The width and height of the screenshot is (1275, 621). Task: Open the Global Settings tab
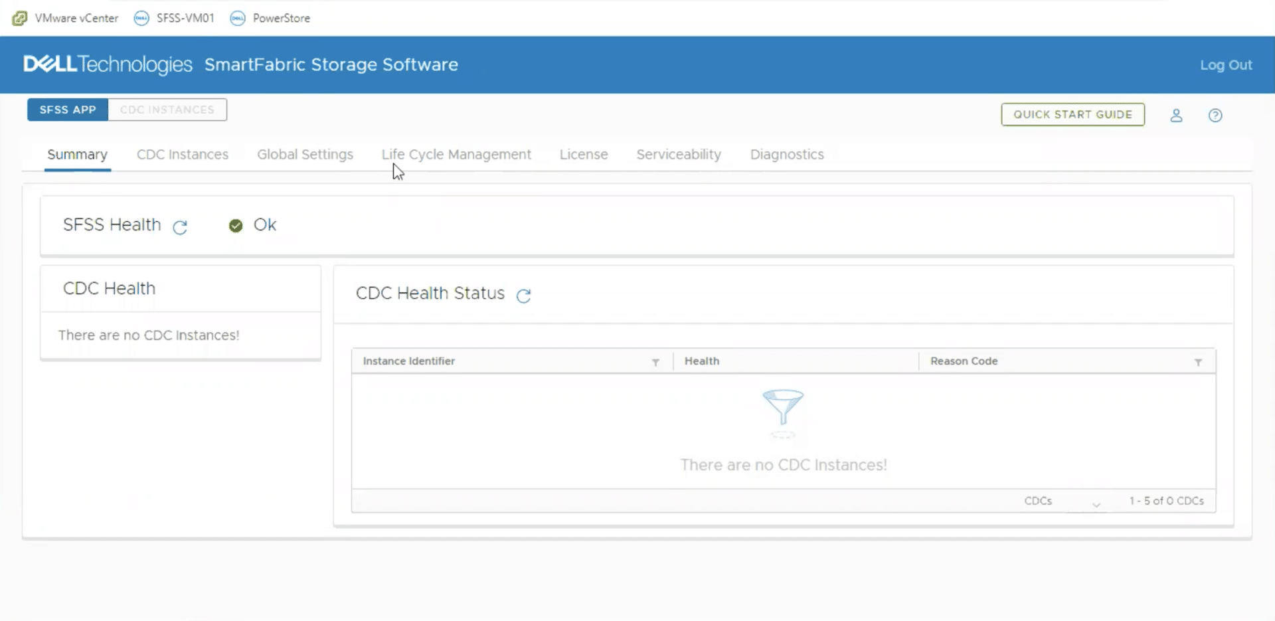tap(305, 154)
